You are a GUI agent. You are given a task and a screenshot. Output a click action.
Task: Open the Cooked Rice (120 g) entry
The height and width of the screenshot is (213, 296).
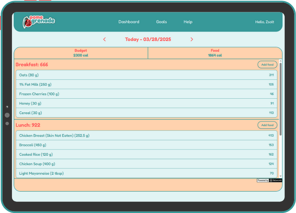tap(146, 154)
